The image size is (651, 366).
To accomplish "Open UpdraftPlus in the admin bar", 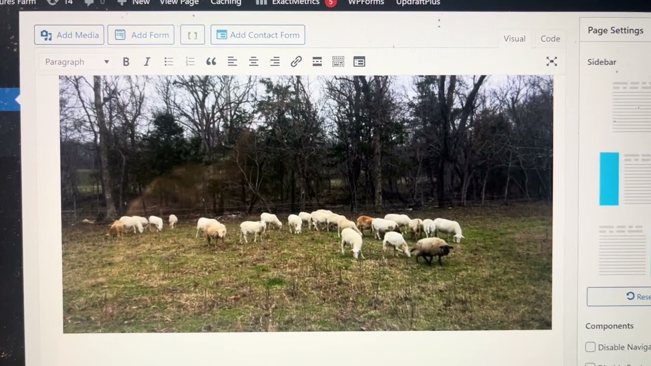I will 418,2.
